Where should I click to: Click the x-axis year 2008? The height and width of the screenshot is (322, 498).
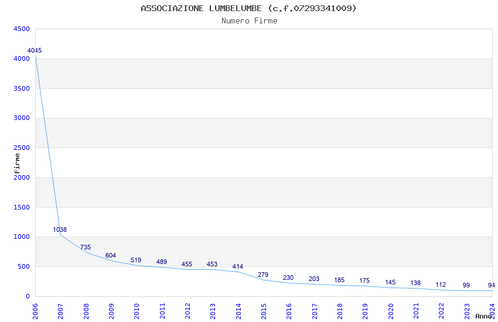86,311
